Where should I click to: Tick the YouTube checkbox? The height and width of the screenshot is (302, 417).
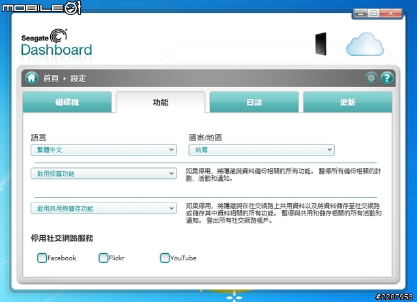(x=164, y=258)
